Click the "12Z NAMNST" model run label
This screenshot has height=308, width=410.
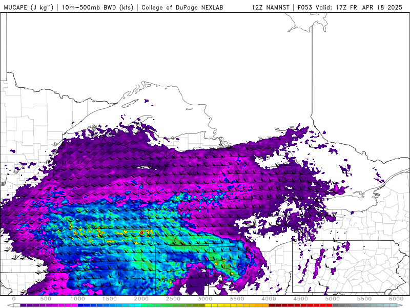[x=271, y=7]
